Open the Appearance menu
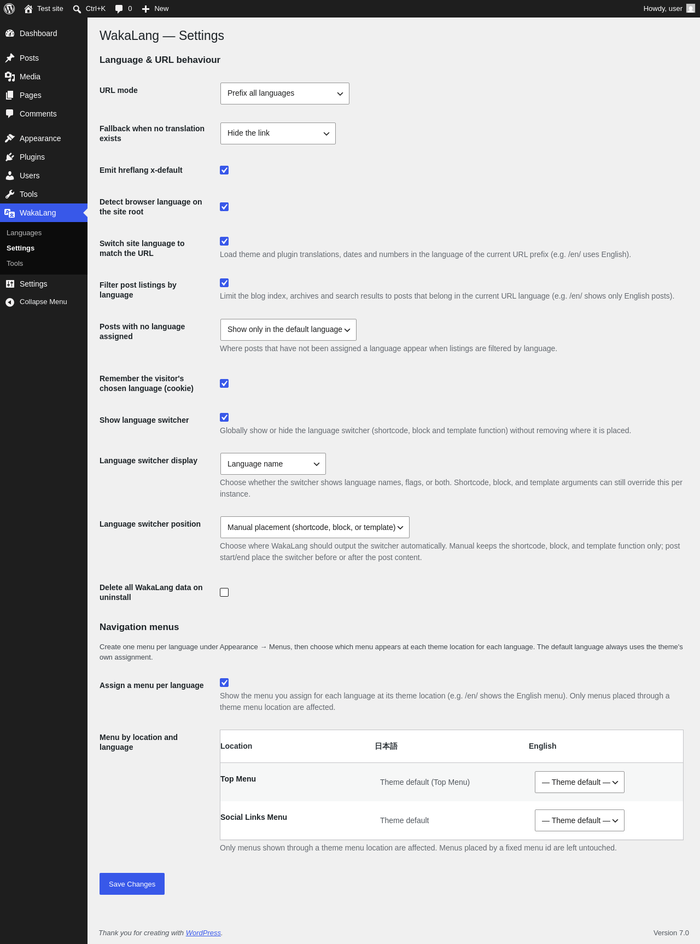The width and height of the screenshot is (700, 944). coord(44,138)
